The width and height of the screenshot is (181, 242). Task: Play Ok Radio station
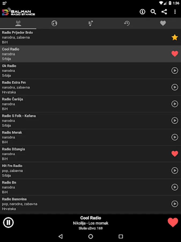[175, 70]
